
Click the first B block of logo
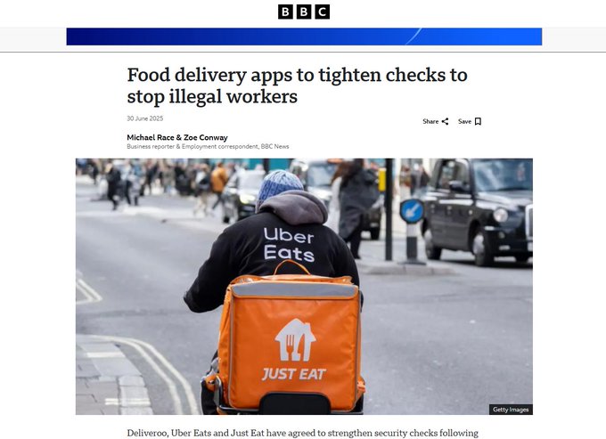285,12
